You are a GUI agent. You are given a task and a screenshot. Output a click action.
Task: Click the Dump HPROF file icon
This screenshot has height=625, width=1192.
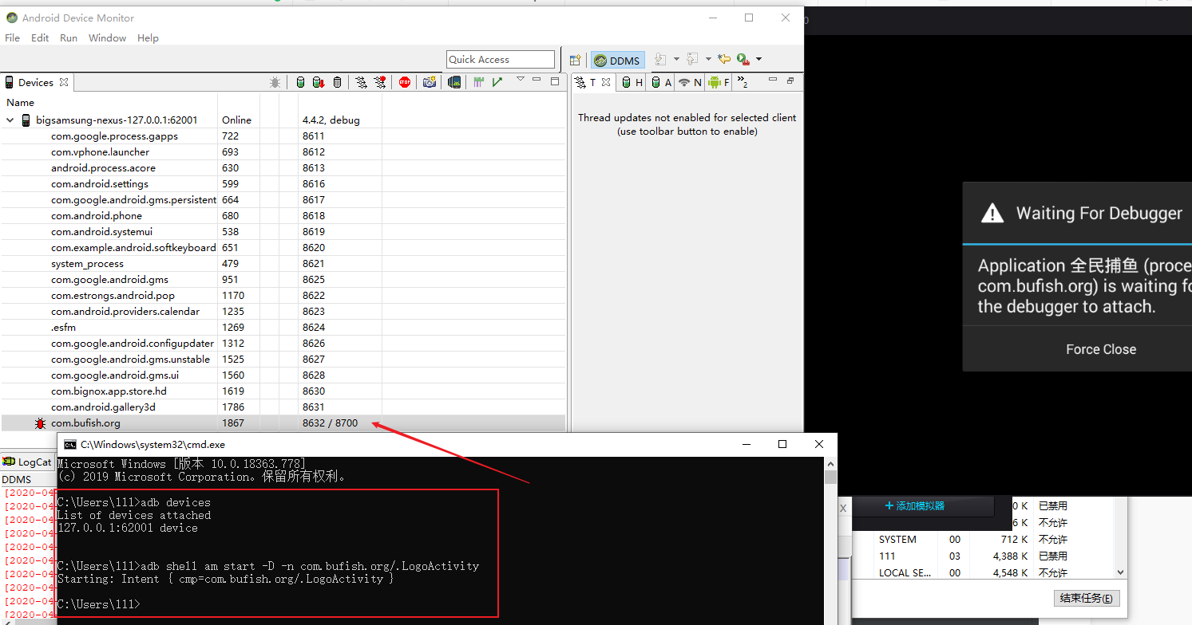click(x=319, y=82)
